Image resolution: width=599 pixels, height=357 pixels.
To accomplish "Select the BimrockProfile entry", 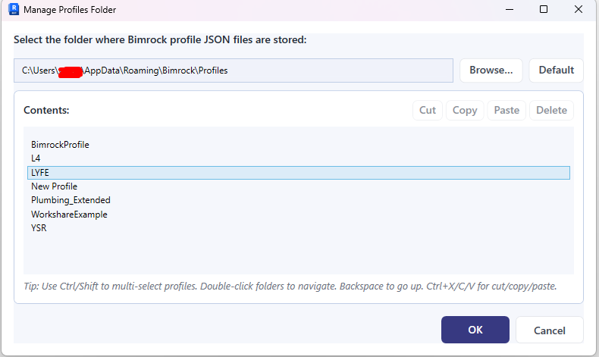I will coord(298,145).
